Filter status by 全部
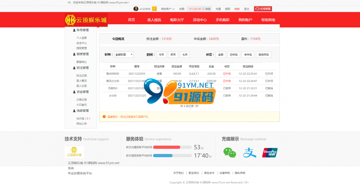 (221, 54)
